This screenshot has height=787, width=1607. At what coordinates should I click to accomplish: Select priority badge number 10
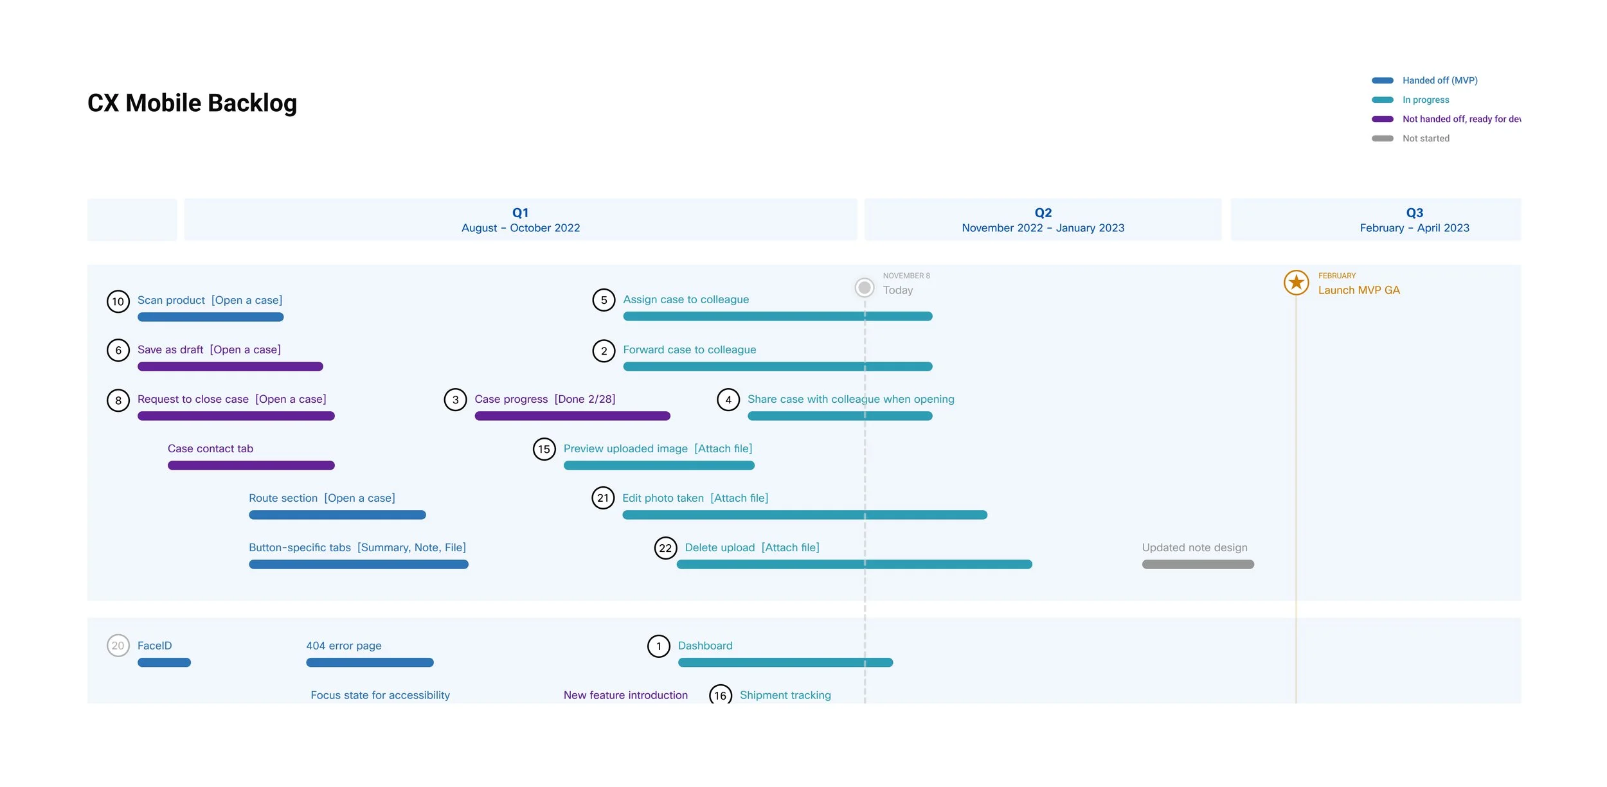pos(118,301)
